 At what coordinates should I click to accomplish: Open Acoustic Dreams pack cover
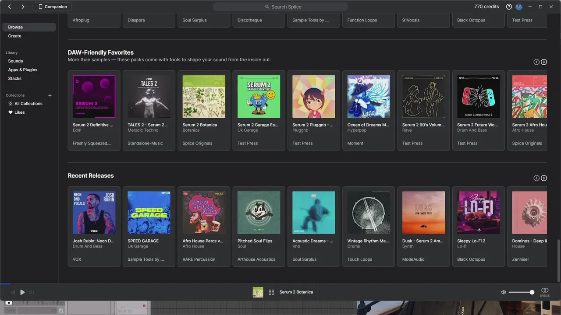(314, 213)
